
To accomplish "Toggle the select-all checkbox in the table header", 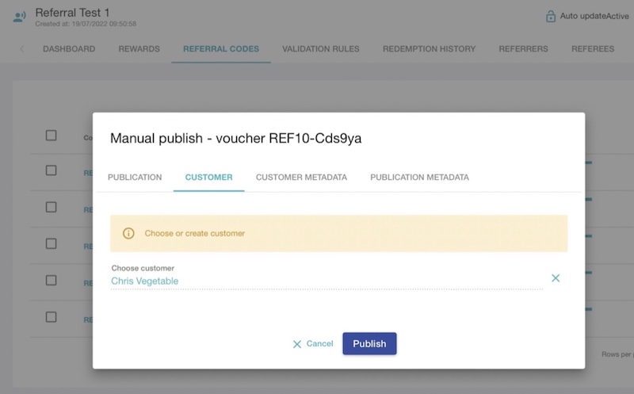I will (52, 136).
